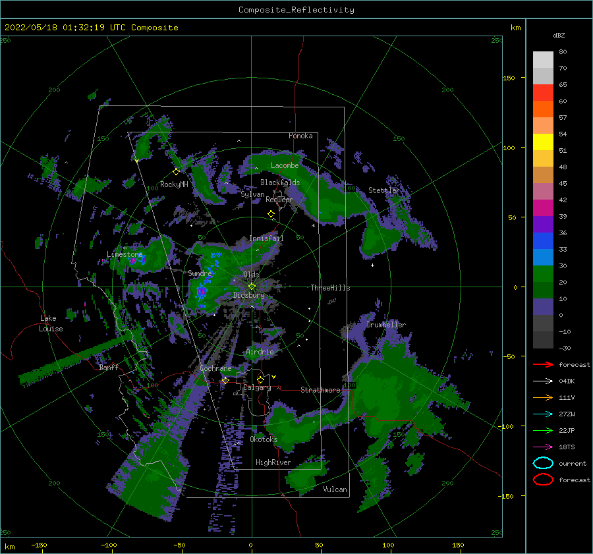
Task: Click the Limestone label
Action: click(125, 254)
